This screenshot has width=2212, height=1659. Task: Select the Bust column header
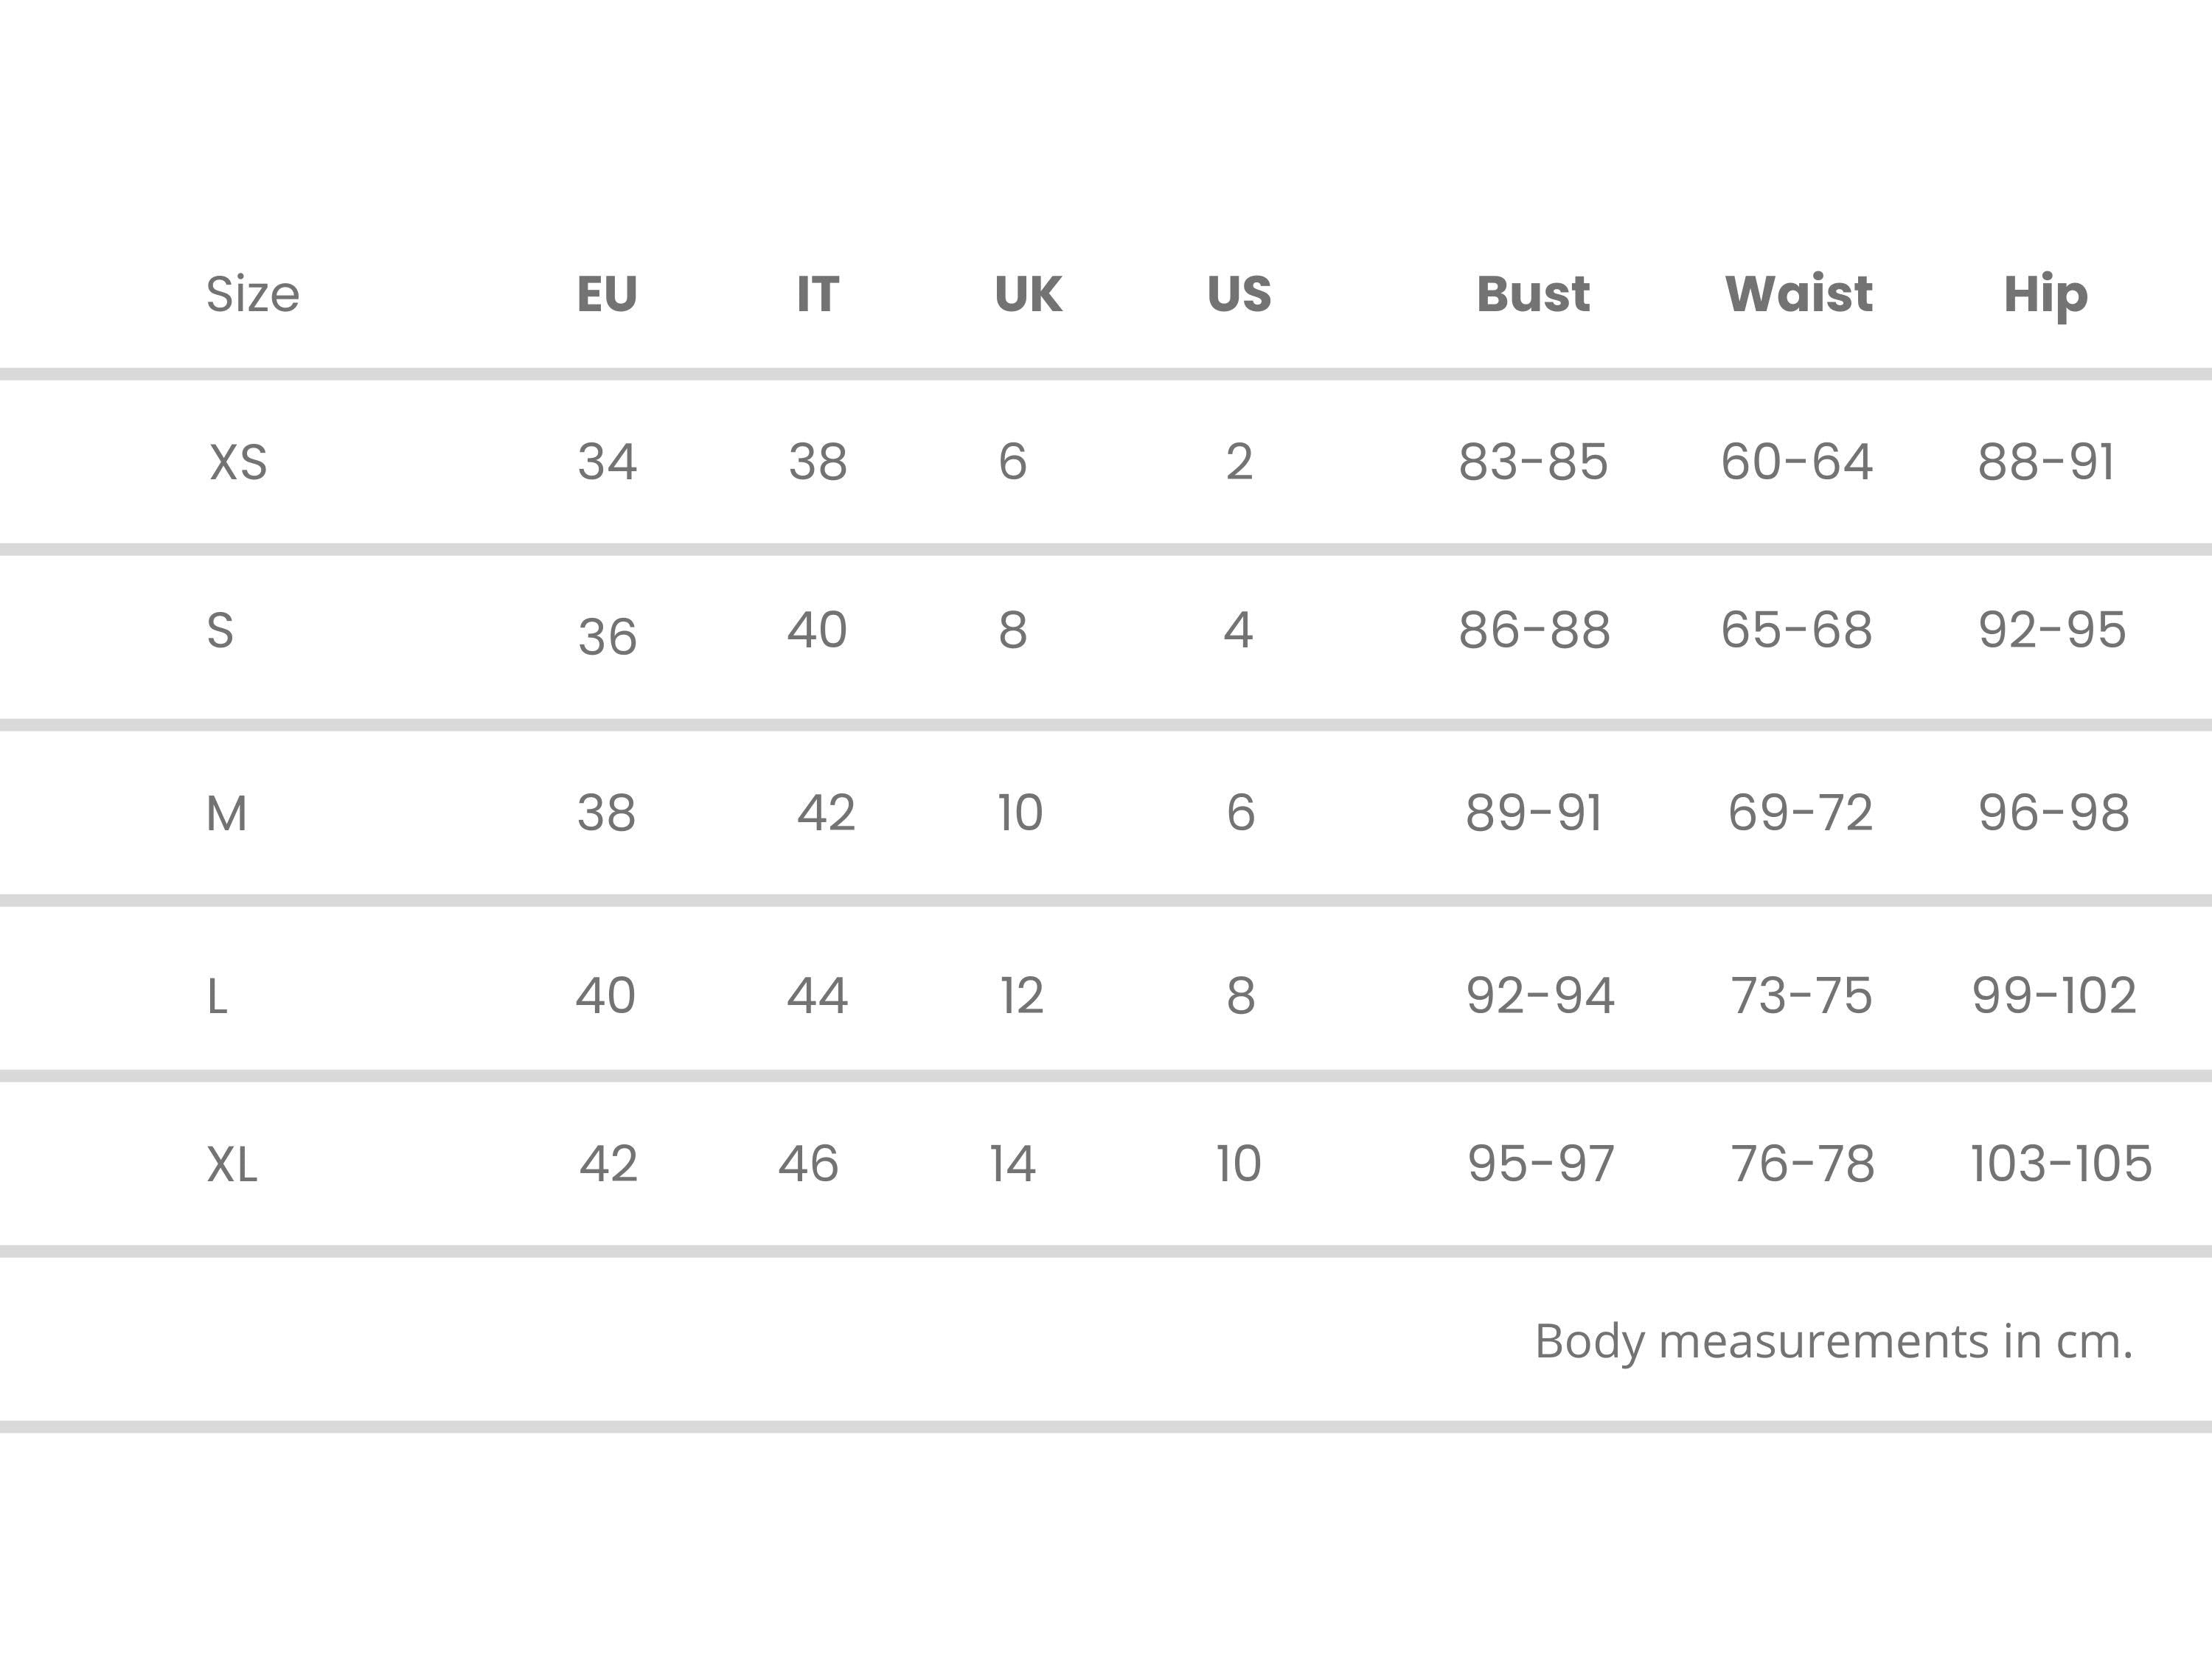coord(1533,294)
